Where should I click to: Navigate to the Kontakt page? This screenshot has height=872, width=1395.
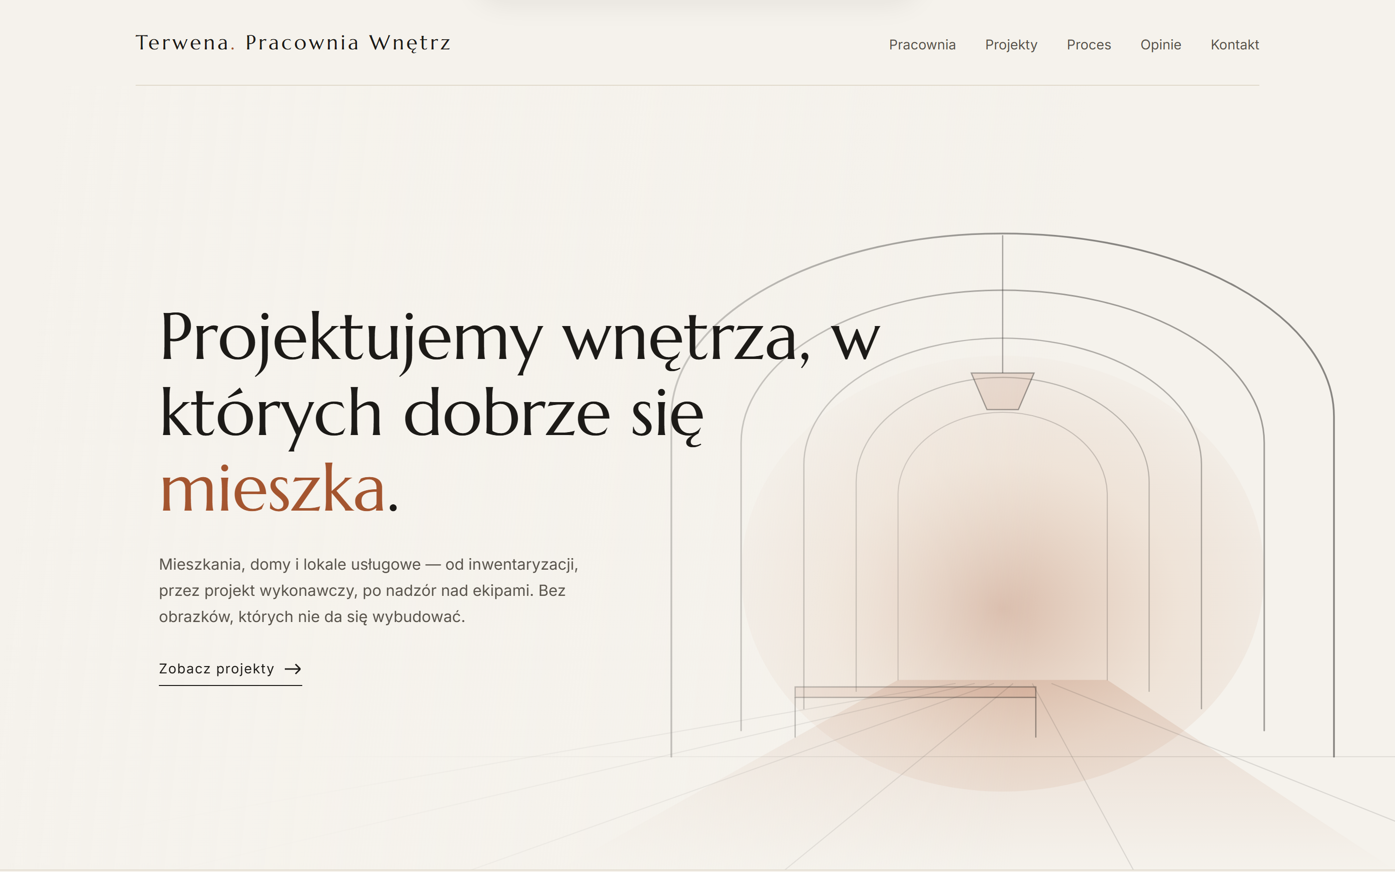pos(1234,45)
